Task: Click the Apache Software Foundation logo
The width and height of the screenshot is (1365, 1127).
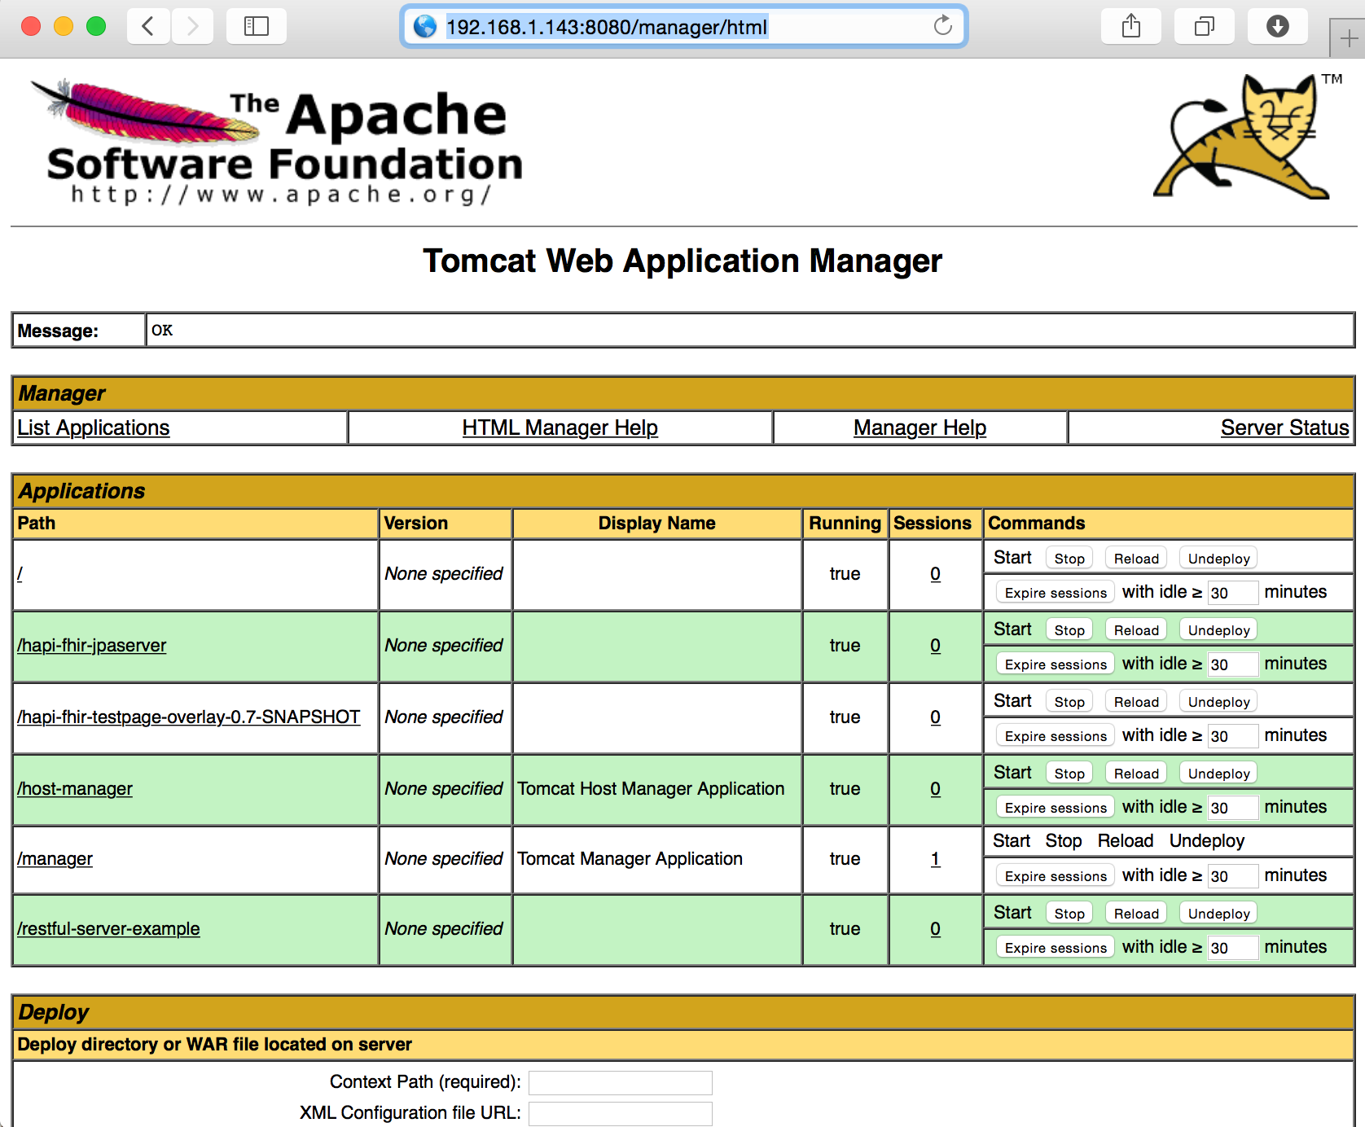Action: 277,143
